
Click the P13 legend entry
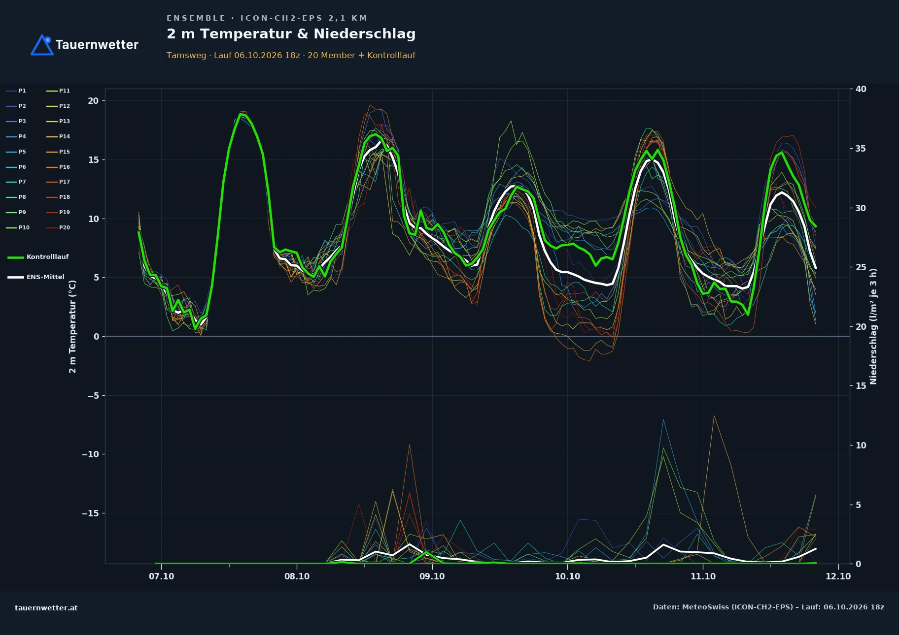tap(58, 121)
